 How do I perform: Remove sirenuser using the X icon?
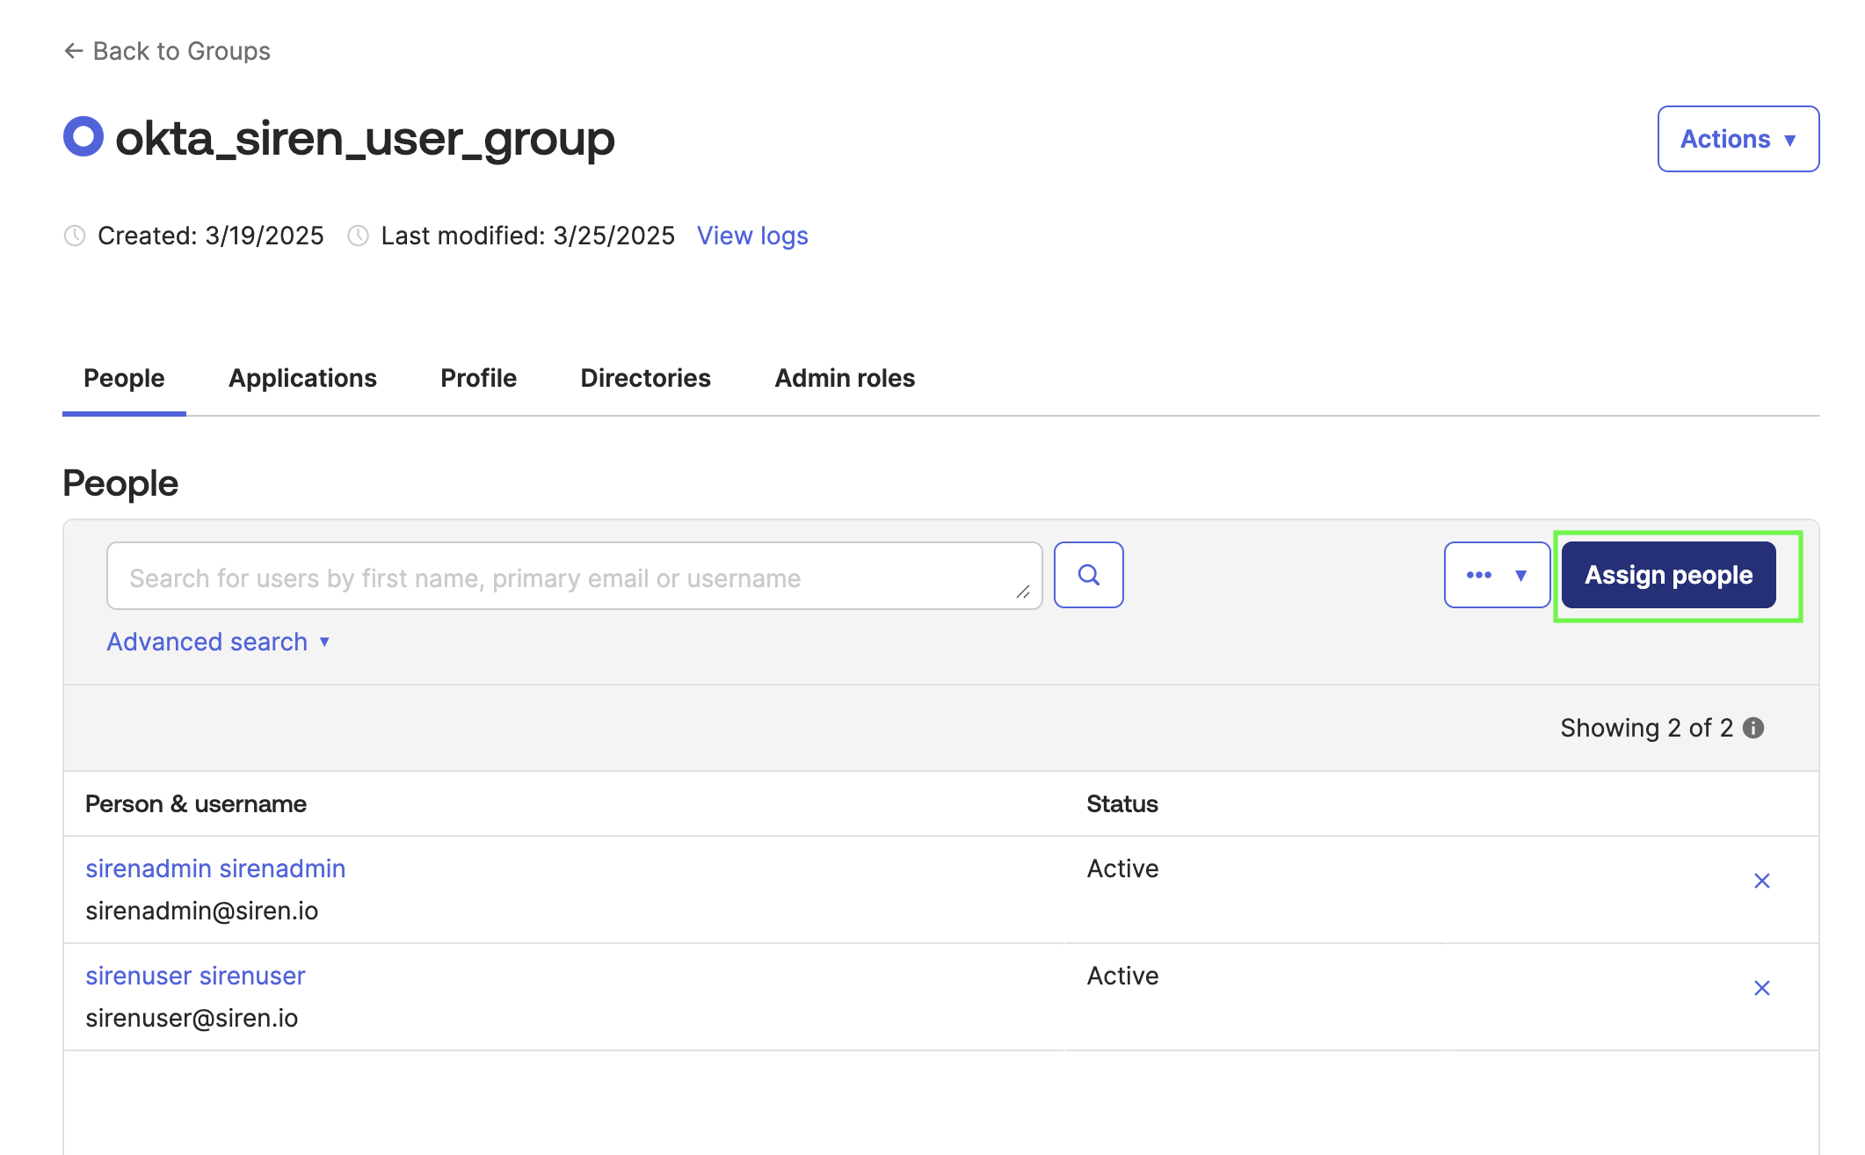[1761, 988]
